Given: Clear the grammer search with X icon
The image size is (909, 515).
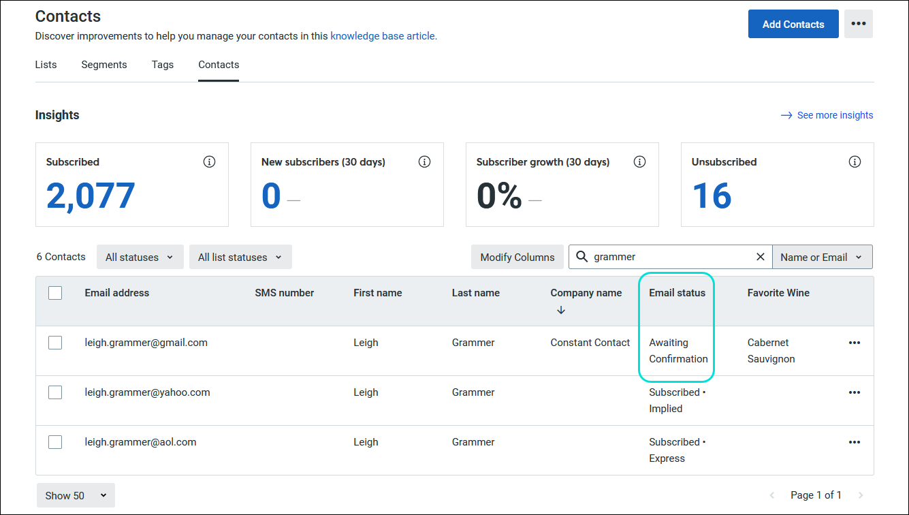Looking at the screenshot, I should pyautogui.click(x=761, y=257).
